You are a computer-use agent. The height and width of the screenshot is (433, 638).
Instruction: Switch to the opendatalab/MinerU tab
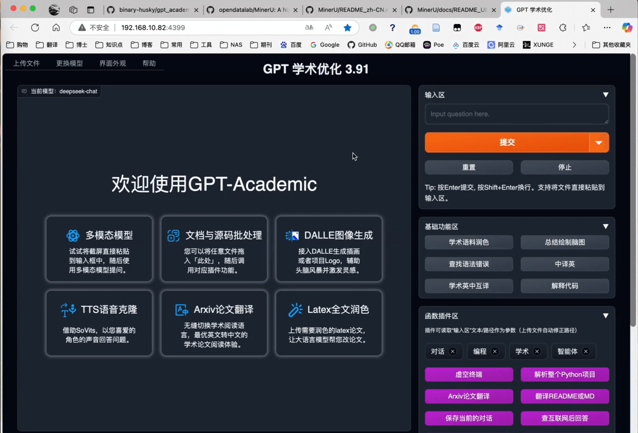[x=252, y=10]
